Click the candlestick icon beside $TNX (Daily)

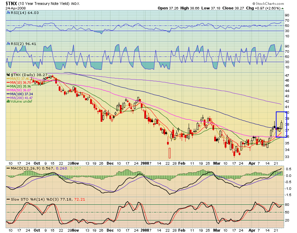(x=9, y=75)
